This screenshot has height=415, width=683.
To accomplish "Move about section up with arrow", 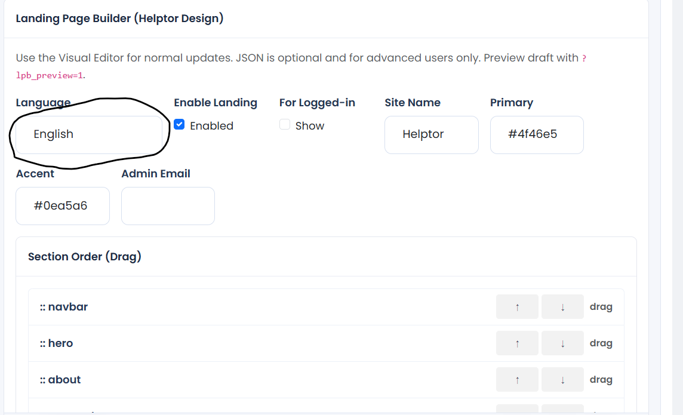I will coord(517,380).
